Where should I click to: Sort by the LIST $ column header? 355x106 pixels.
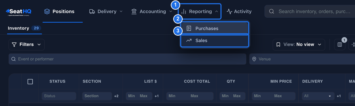(150, 81)
